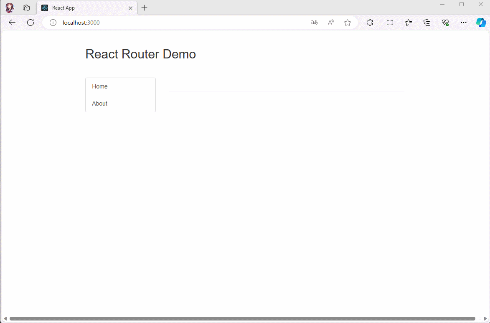Open Settings and more menu

click(464, 23)
